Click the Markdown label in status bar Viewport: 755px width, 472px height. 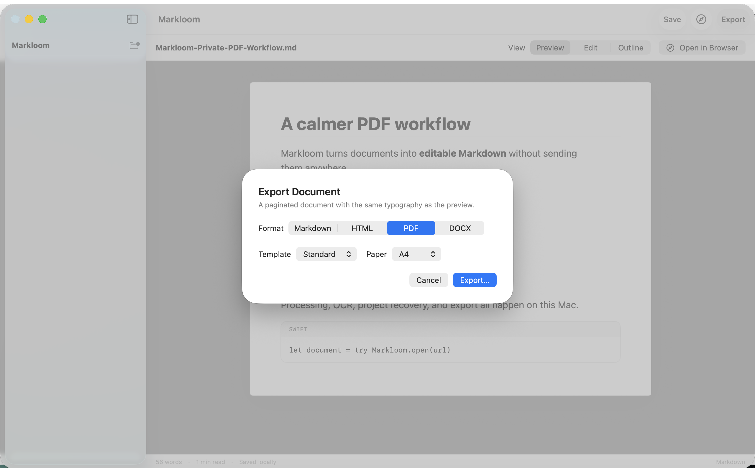click(x=730, y=462)
